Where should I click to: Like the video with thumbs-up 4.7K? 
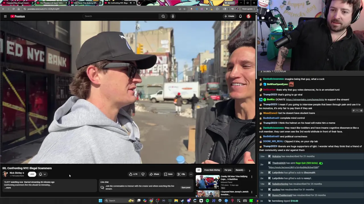point(133,174)
